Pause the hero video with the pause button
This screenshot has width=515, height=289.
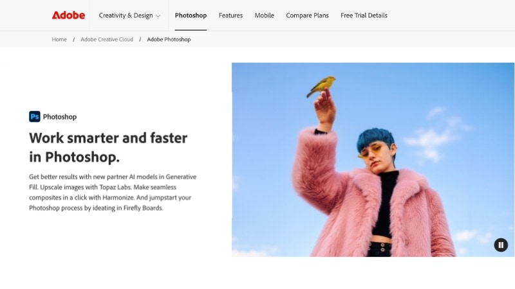click(x=501, y=245)
